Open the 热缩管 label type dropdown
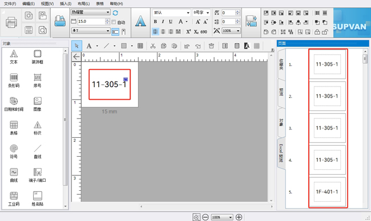371x221 pixels. click(91, 12)
